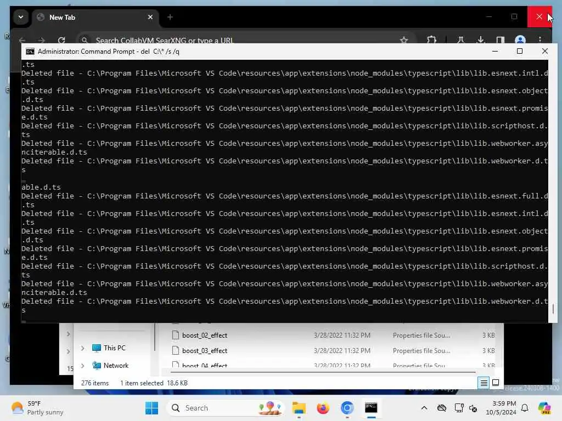Reload the page in Chrome
The width and height of the screenshot is (562, 421).
click(61, 40)
